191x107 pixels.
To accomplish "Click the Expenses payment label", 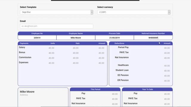I will (24, 62).
